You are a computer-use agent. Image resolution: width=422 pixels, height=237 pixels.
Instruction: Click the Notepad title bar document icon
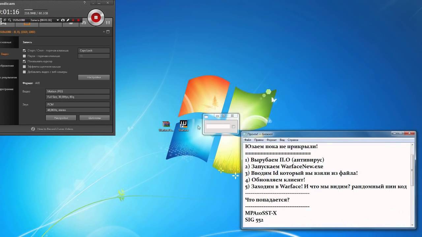pyautogui.click(x=245, y=134)
